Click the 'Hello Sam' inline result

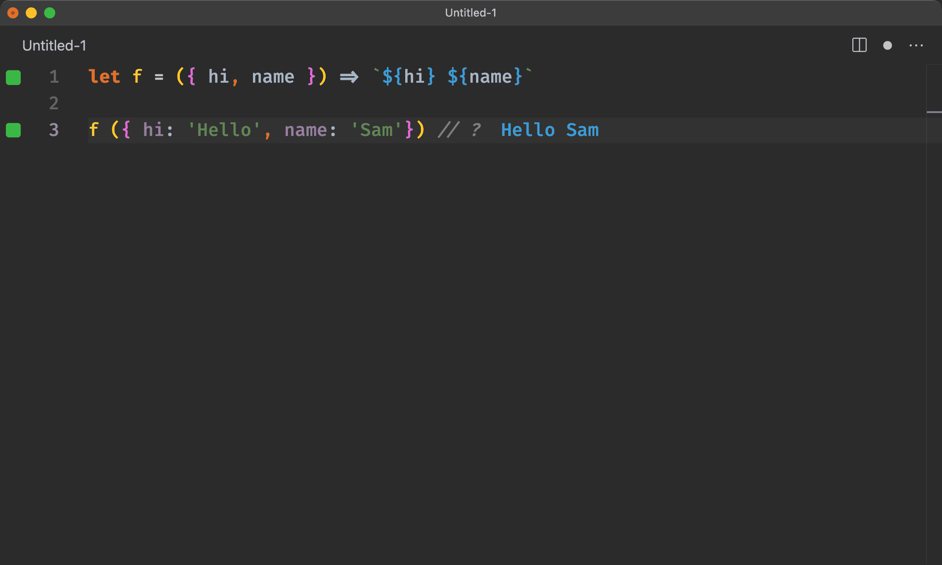coord(550,130)
